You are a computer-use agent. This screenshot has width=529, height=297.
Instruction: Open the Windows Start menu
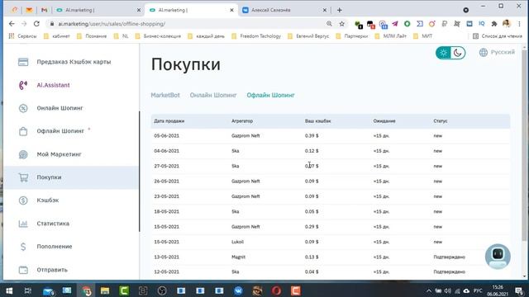click(x=9, y=290)
